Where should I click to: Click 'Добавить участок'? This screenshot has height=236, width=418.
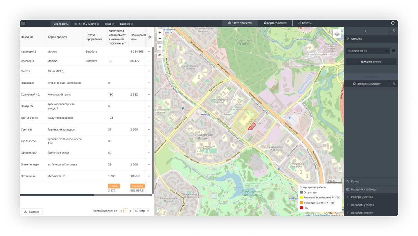pyautogui.click(x=371, y=205)
